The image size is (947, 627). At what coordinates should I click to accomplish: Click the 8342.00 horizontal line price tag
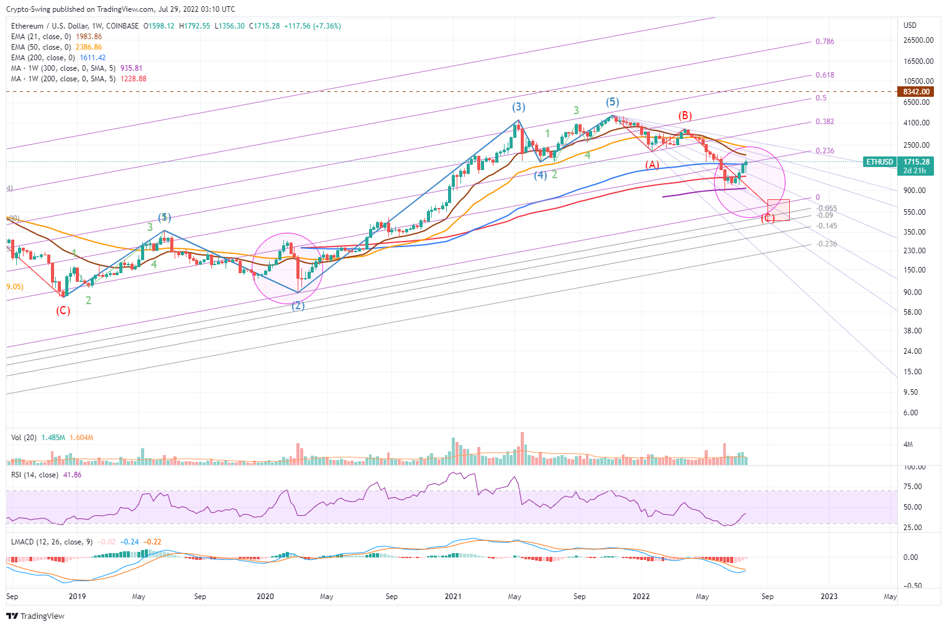pyautogui.click(x=917, y=92)
